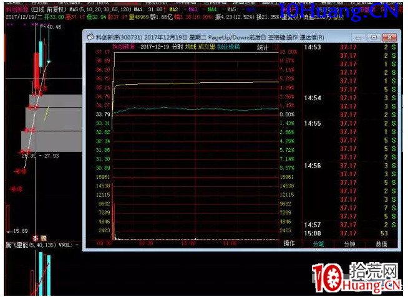Select the 14:53 trade row
Image resolution: width=408 pixels, height=297 pixels.
[x=350, y=47]
